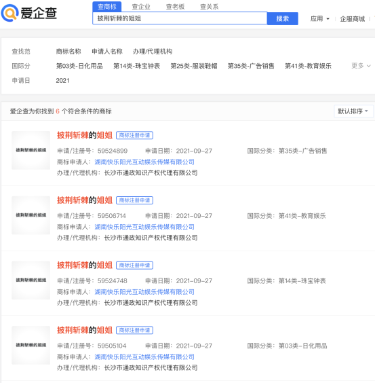Filter search scope by 办理/代理机构
Viewport: 375px width, 383px height.
[153, 52]
